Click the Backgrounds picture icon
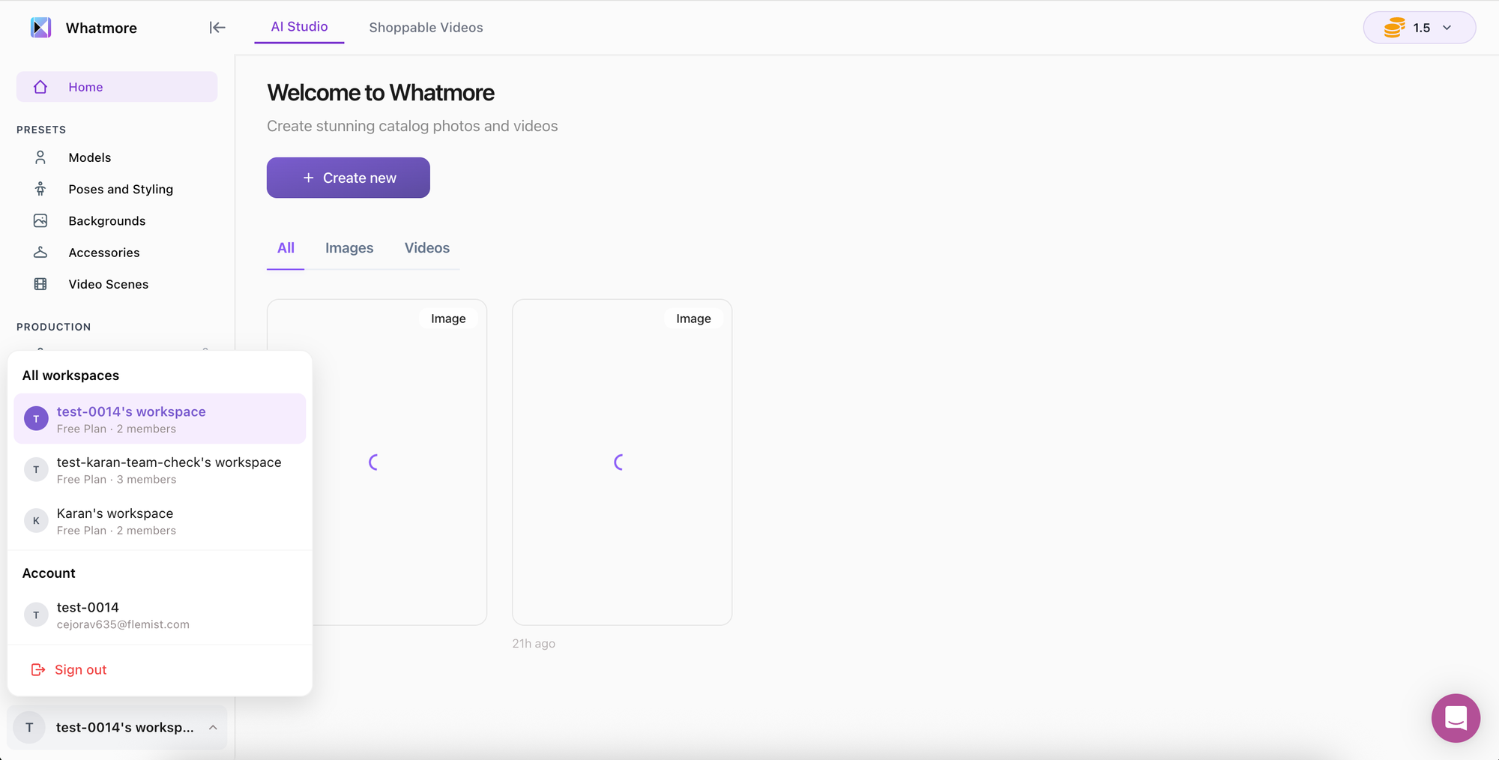The width and height of the screenshot is (1499, 760). pyautogui.click(x=40, y=221)
